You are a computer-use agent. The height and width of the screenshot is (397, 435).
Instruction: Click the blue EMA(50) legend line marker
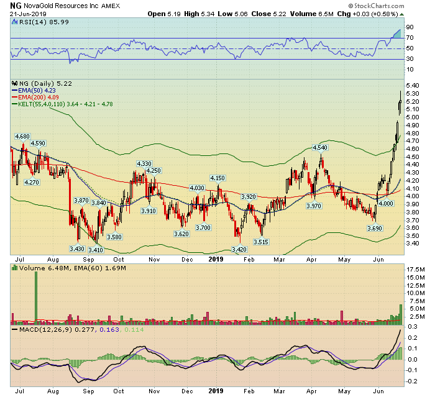[x=14, y=91]
